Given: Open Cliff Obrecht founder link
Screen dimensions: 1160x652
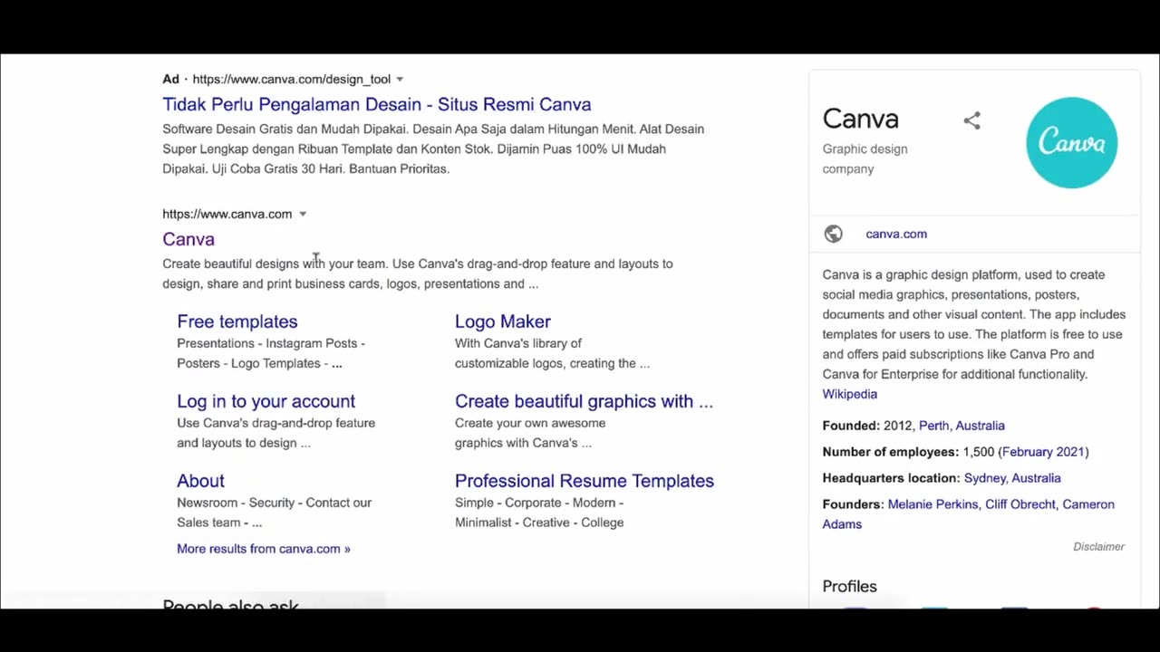Looking at the screenshot, I should pyautogui.click(x=1020, y=504).
